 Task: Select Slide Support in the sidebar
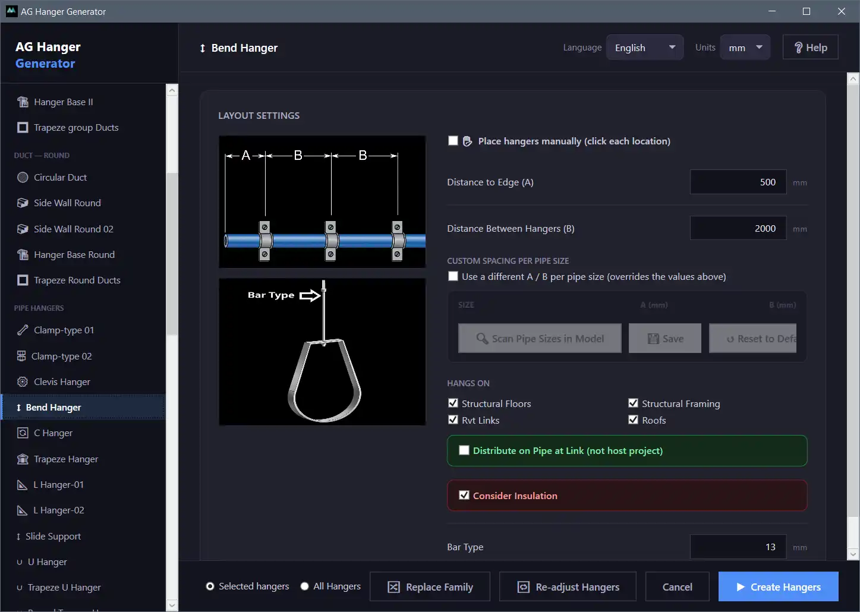coord(83,536)
